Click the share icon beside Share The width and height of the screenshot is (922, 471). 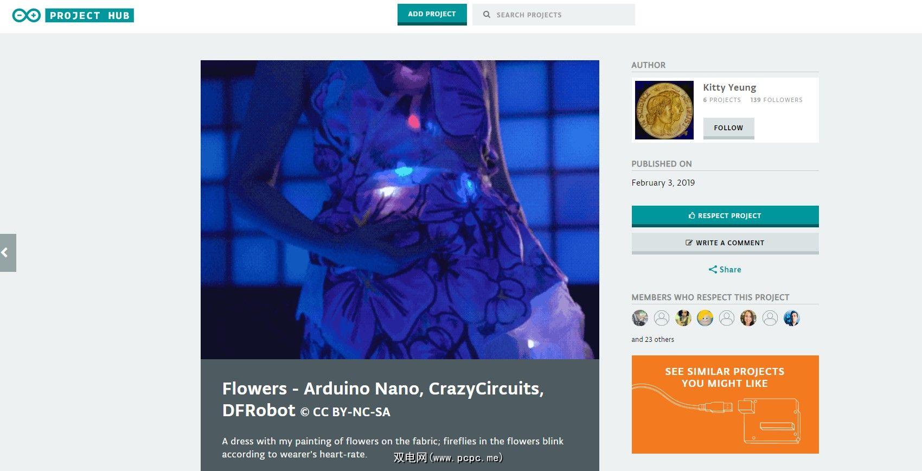[713, 270]
